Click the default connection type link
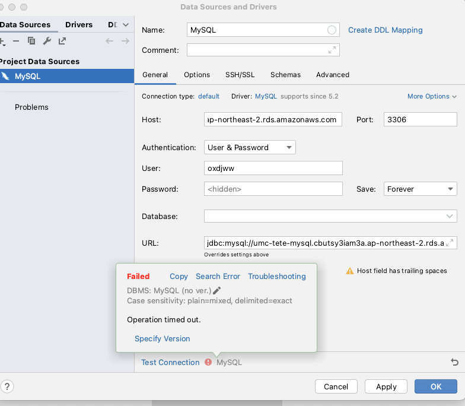The height and width of the screenshot is (406, 465). click(209, 96)
